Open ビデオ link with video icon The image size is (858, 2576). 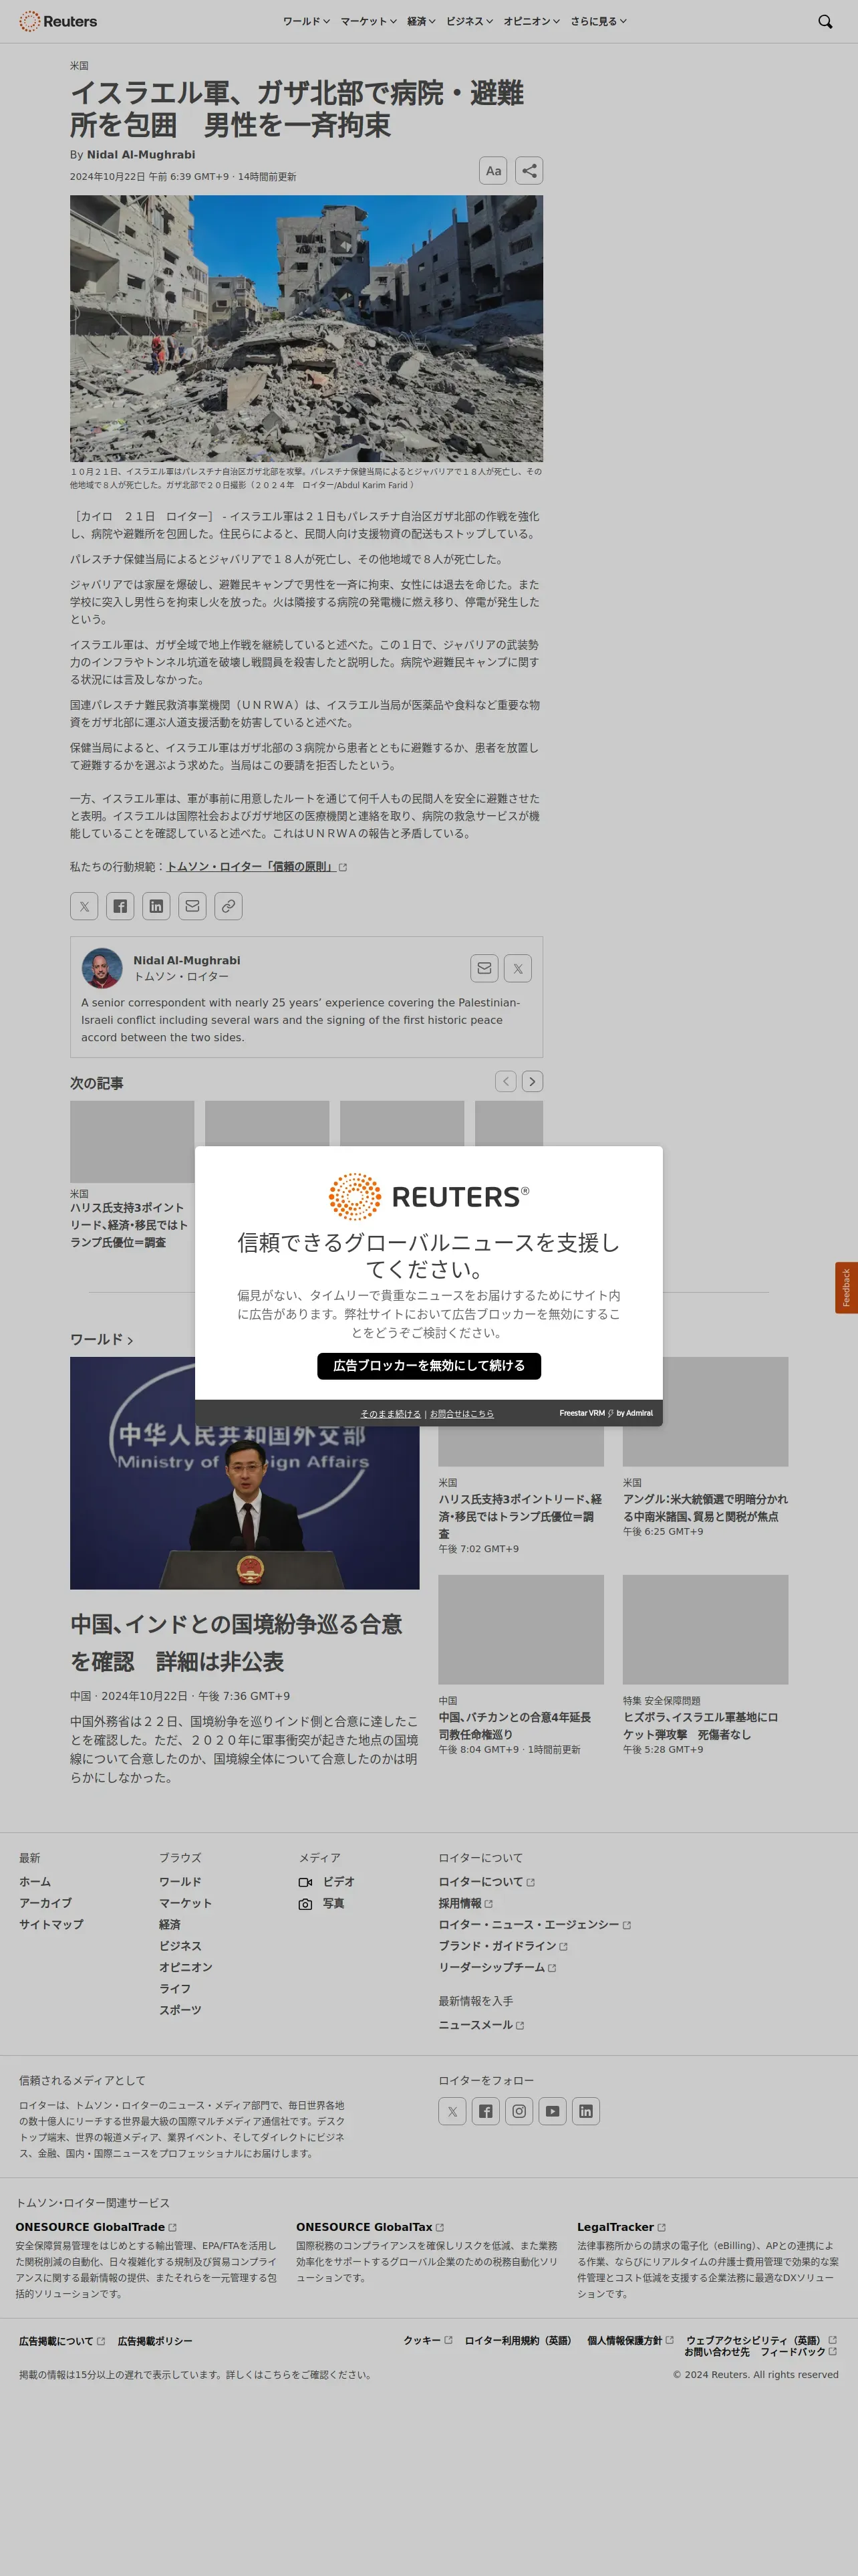coord(327,1882)
